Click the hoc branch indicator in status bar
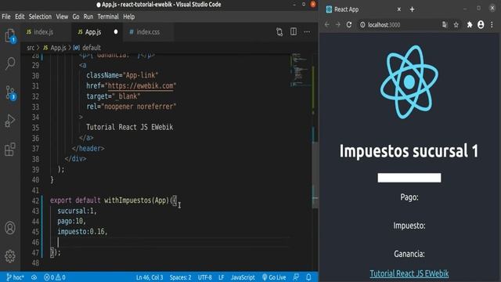The height and width of the screenshot is (282, 501). pos(16,277)
